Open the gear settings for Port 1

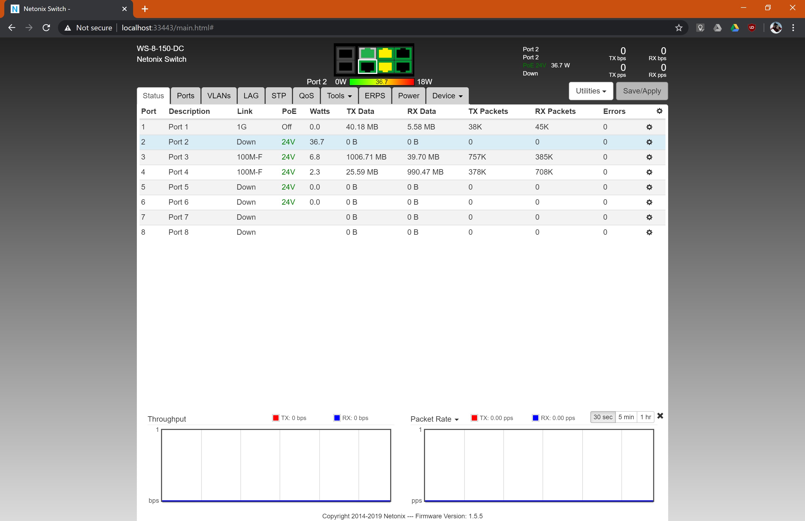(649, 127)
